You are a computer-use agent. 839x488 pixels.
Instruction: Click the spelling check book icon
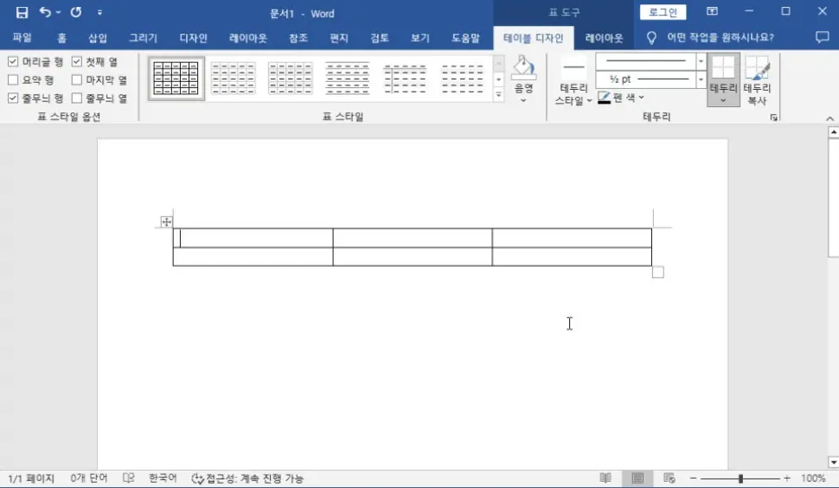128,478
